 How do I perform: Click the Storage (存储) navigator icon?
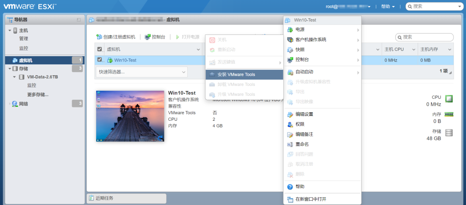point(15,69)
